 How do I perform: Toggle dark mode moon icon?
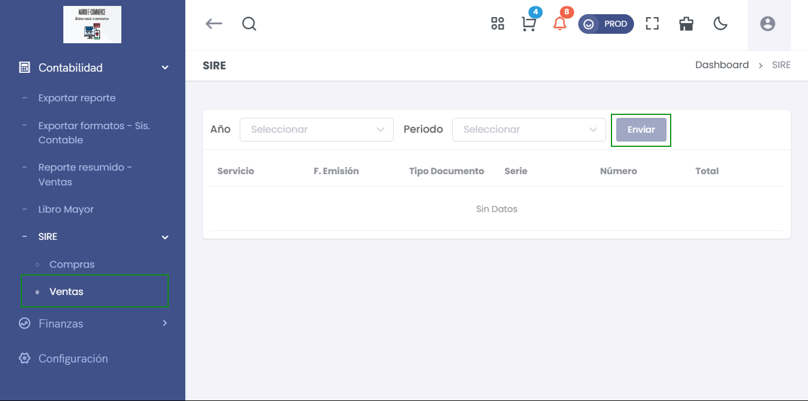point(720,24)
